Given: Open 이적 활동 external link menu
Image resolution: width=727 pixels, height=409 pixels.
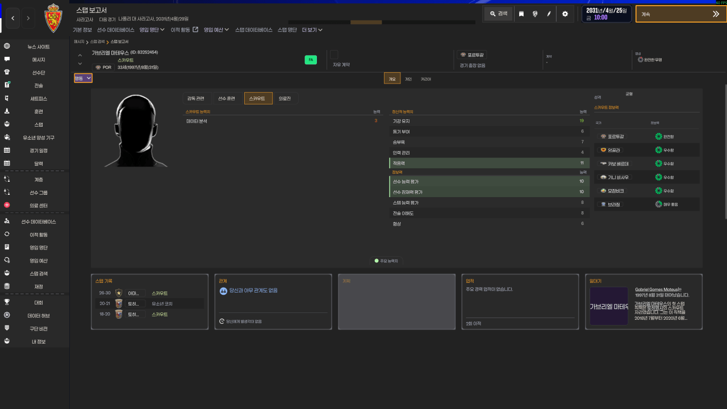Looking at the screenshot, I should pos(185,30).
